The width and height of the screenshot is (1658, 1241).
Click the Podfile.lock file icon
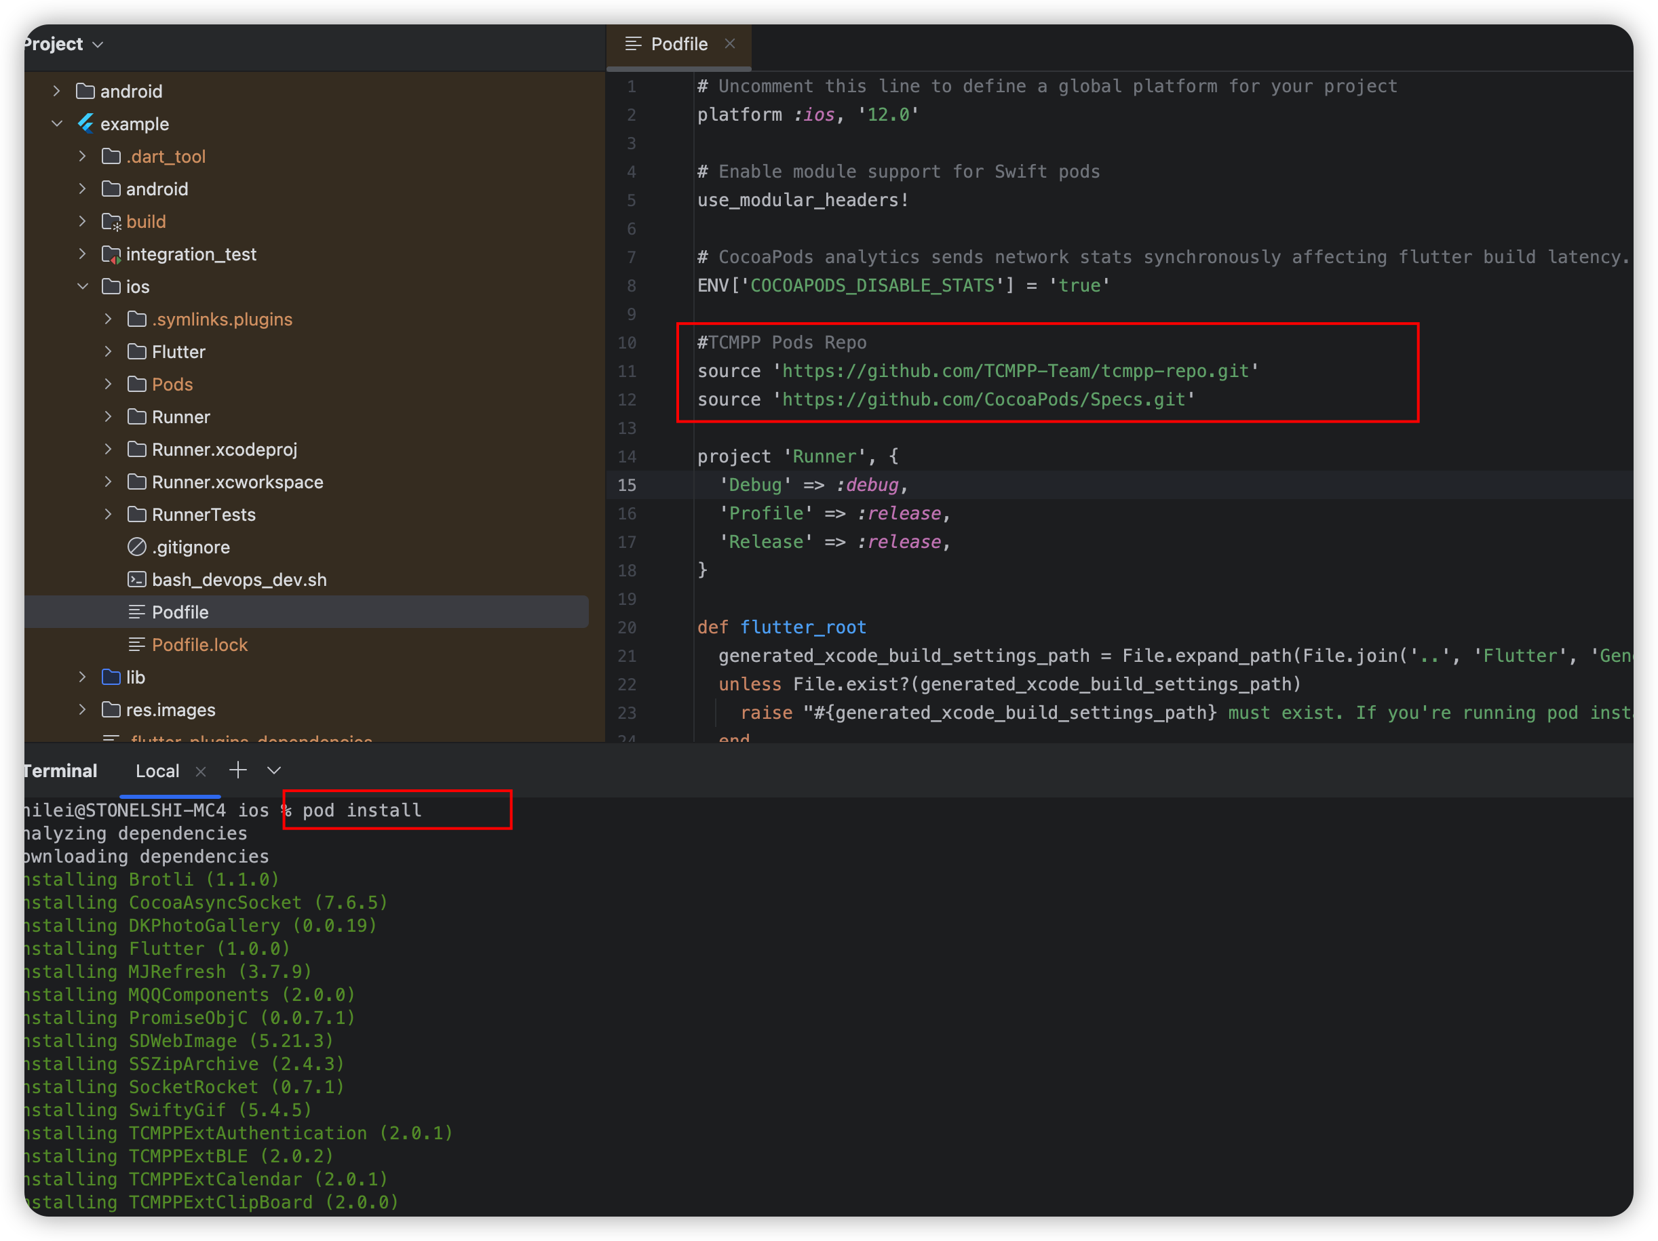pos(136,644)
